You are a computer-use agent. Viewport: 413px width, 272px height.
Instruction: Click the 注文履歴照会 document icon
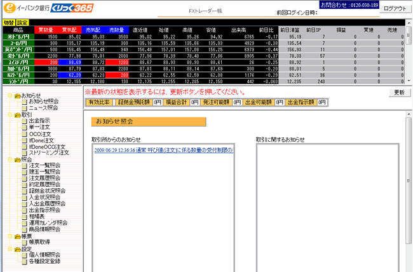[25, 179]
